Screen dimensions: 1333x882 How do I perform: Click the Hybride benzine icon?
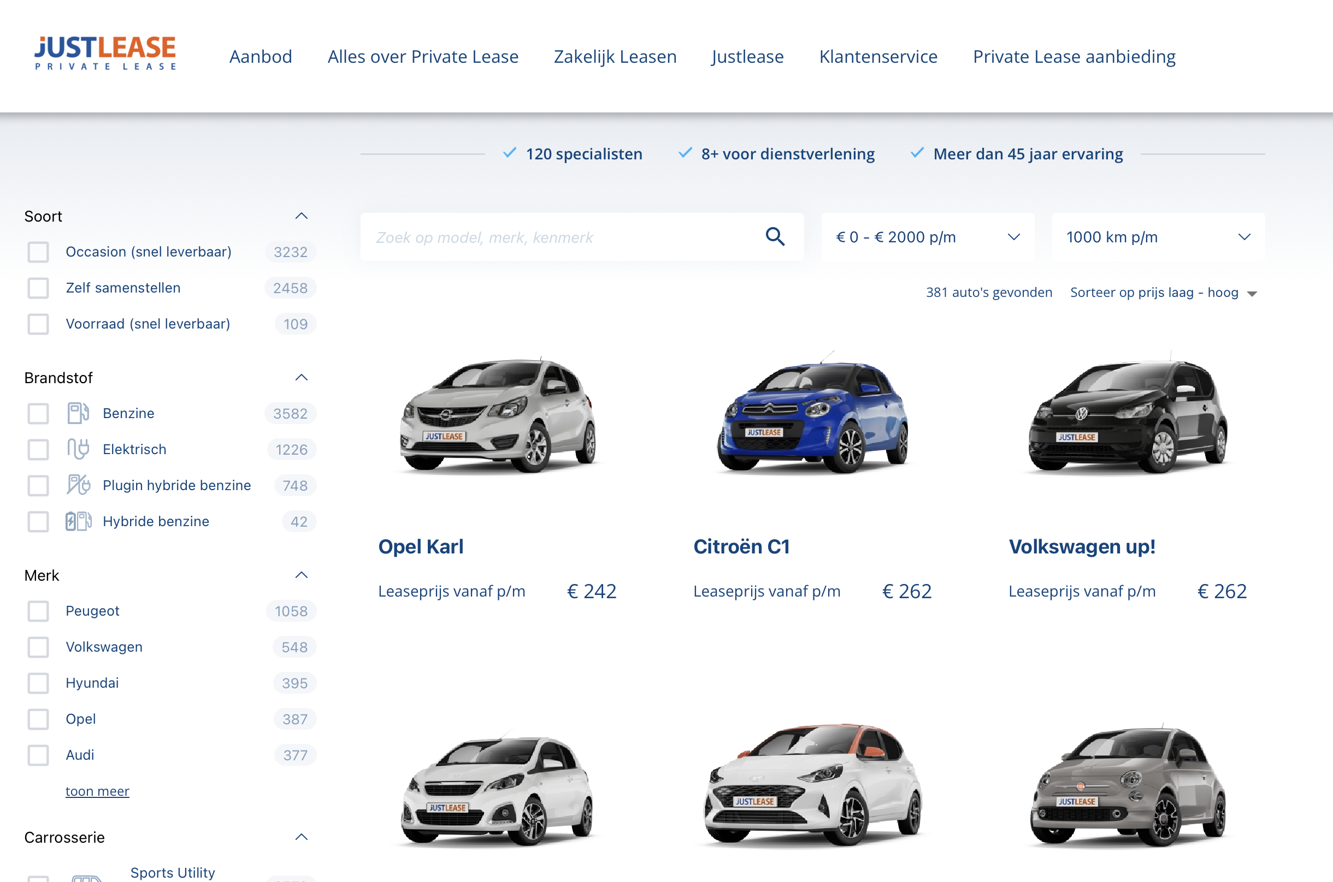pos(78,521)
